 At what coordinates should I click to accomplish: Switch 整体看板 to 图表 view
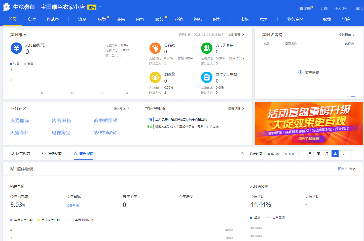tap(341, 169)
